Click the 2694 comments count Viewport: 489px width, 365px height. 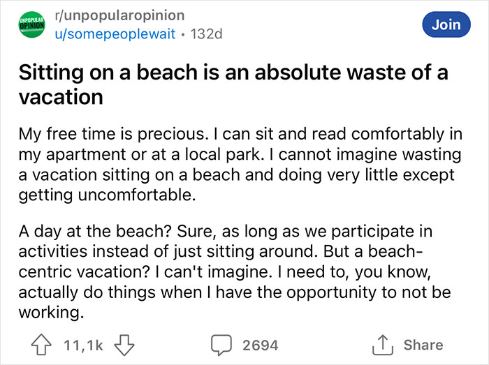[x=260, y=345]
